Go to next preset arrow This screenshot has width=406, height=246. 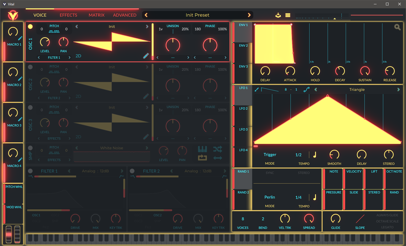[x=249, y=15]
